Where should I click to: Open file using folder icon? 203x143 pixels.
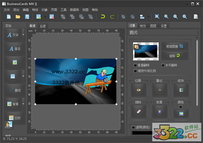coord(18,17)
